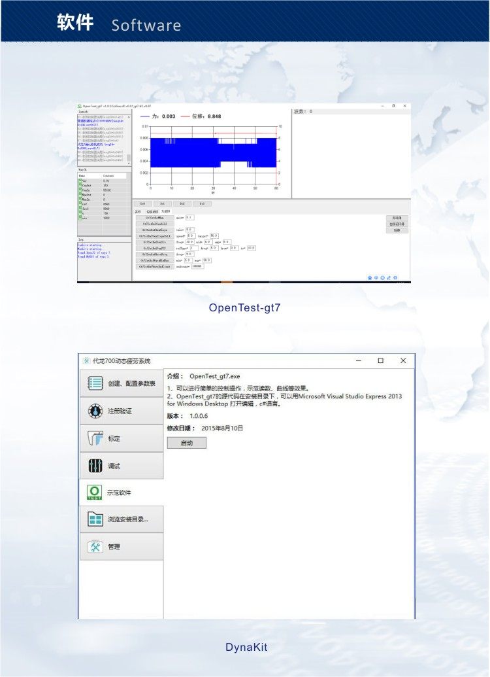
Task: Click the Do3 button in OpenTest
Action: pyautogui.click(x=203, y=203)
